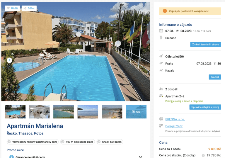Go to the previous photo with left arrow
Image resolution: width=225 pixels, height=158 pixels.
(9, 60)
